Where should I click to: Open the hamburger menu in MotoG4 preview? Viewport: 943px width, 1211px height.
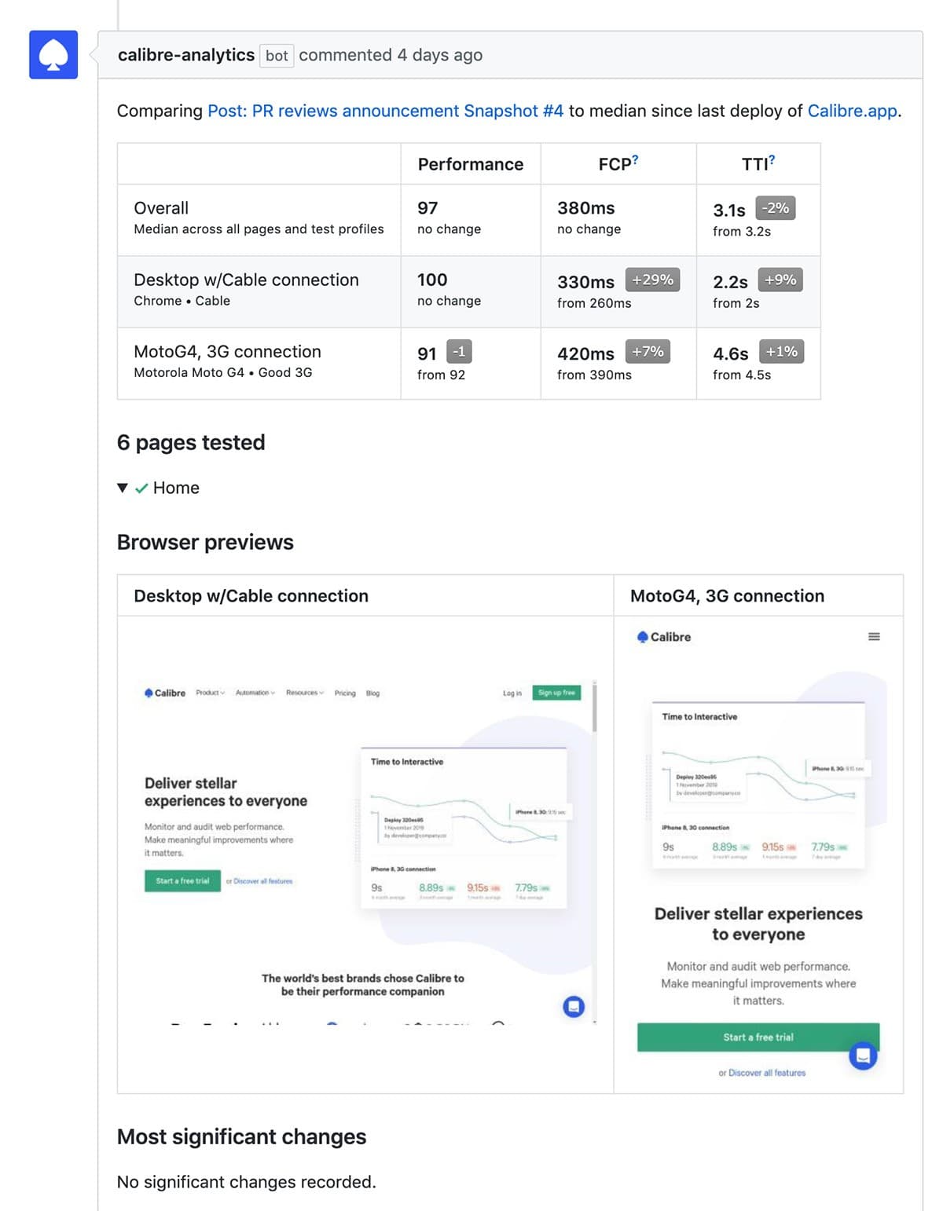tap(874, 637)
